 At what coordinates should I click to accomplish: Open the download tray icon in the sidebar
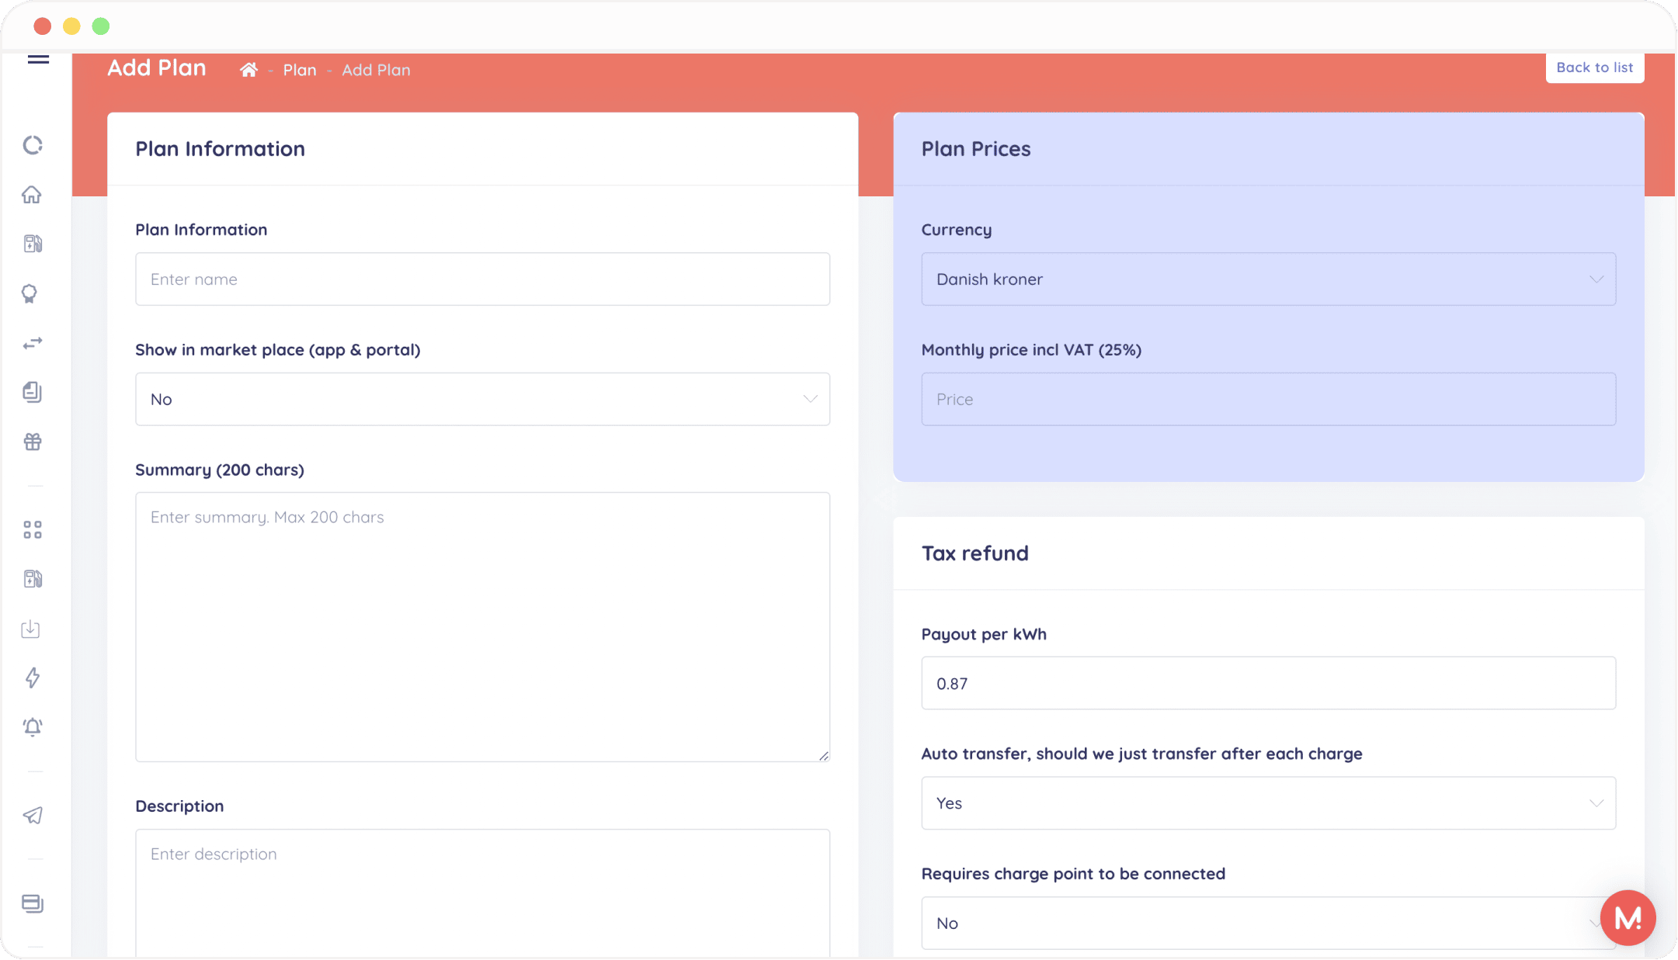[31, 629]
